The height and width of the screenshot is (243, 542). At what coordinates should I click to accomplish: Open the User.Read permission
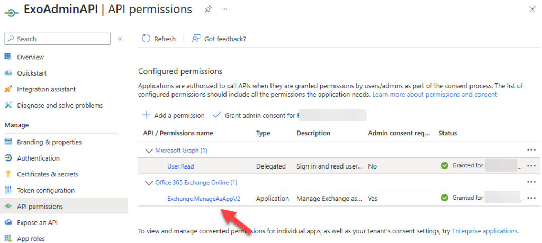point(181,166)
